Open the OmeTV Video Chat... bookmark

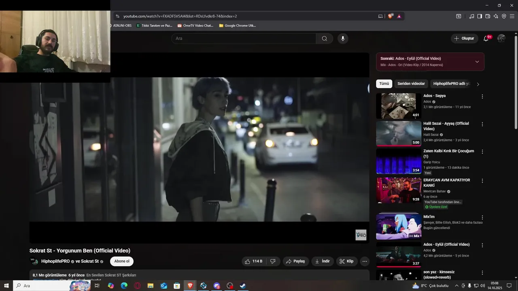[195, 25]
